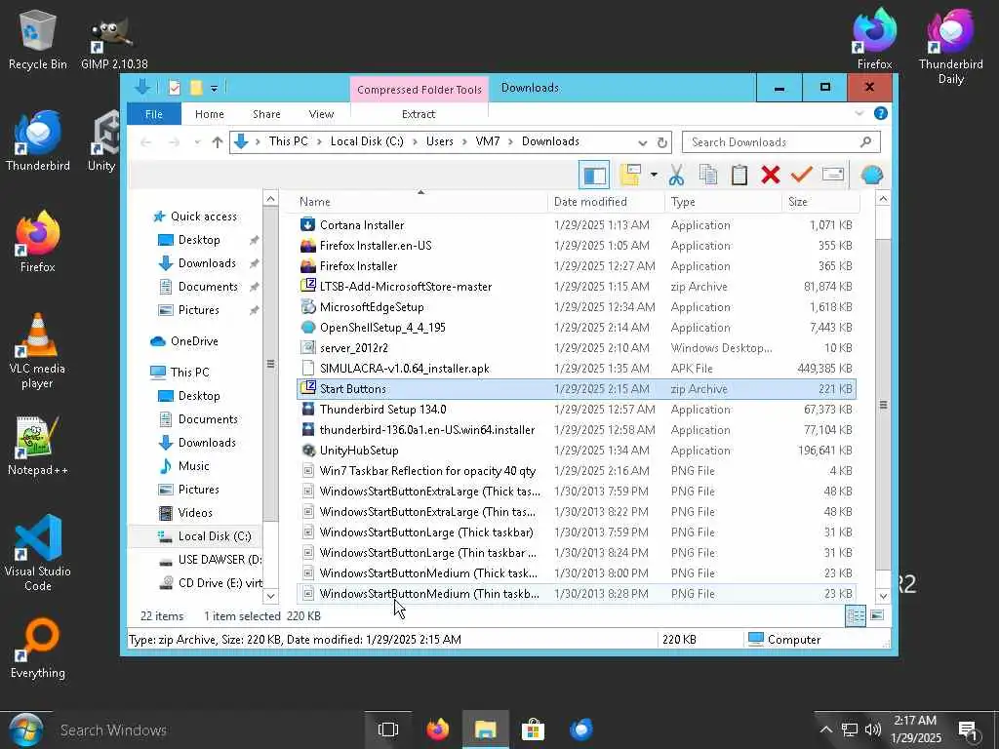Select the UnityHubSetup file
Screen dimensions: 999x749
(x=576, y=451)
